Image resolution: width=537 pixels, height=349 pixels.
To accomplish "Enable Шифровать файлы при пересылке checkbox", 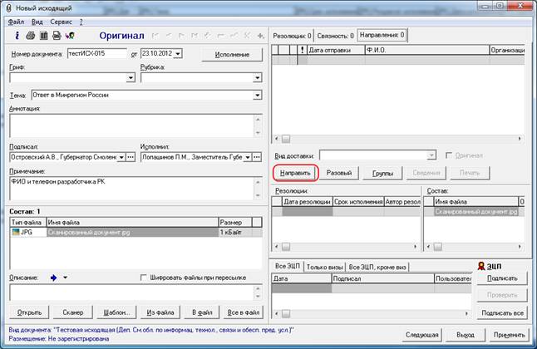I will (x=145, y=278).
